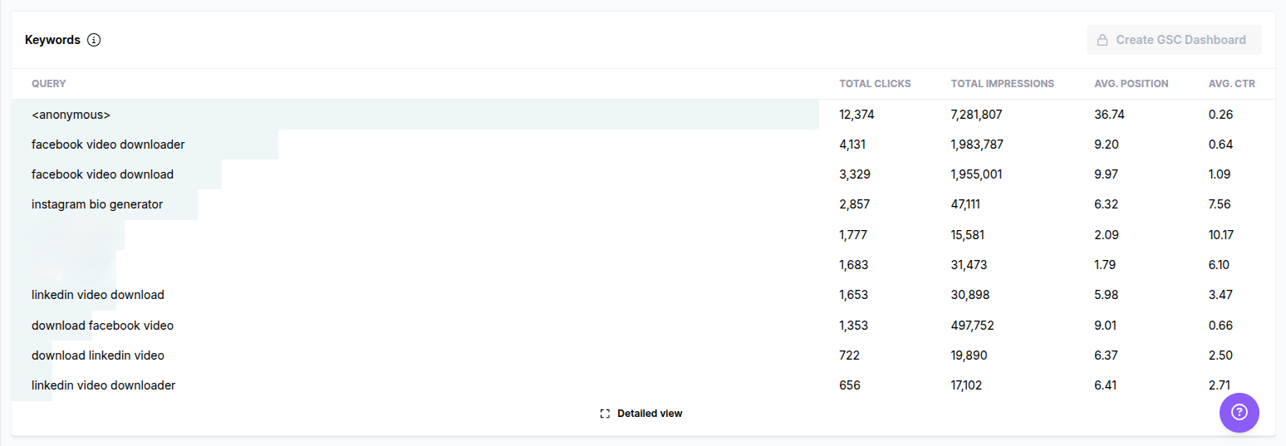This screenshot has height=446, width=1286.
Task: Sort by Total Clicks column header
Action: (875, 84)
